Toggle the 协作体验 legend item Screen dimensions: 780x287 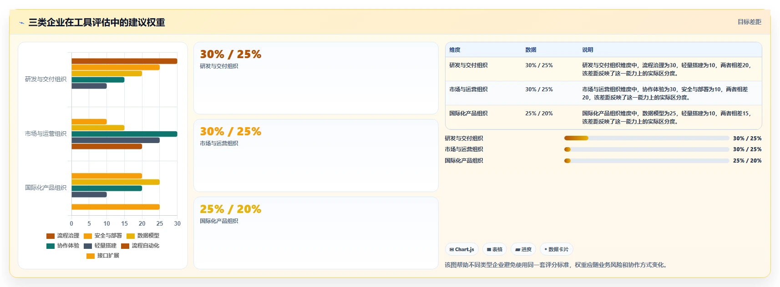[63, 246]
